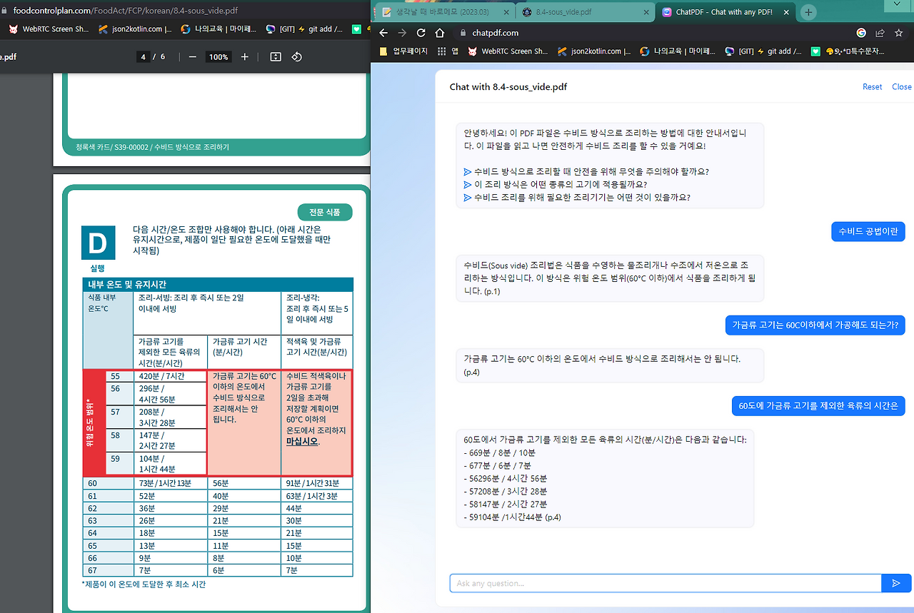
Task: Open 나의교육 bookmark in the left window
Action: click(x=219, y=30)
